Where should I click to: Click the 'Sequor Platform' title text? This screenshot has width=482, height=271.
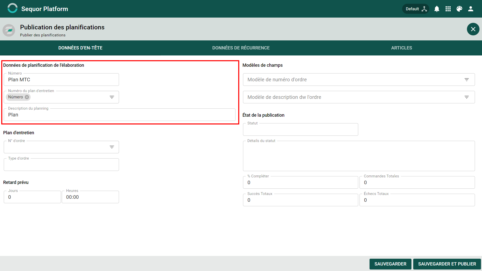pos(45,9)
